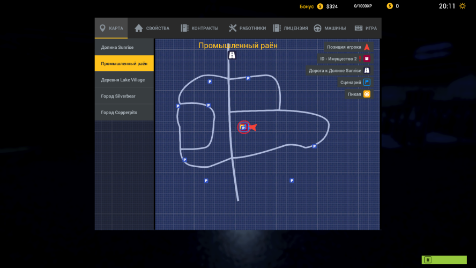Open the Город Copperpits map
The height and width of the screenshot is (268, 476).
click(124, 113)
